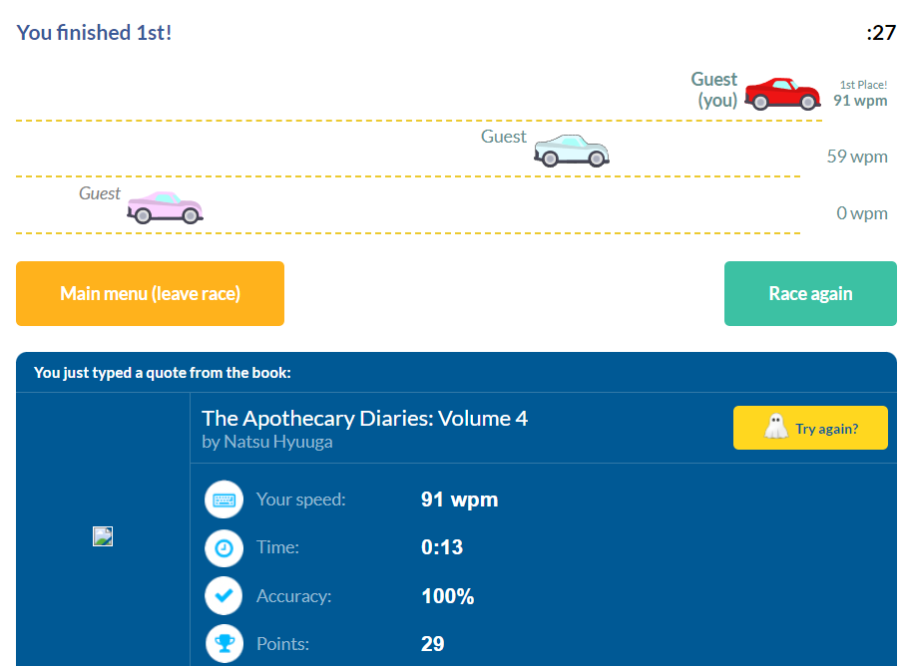Click the broken book cover image
Viewport: 907px width, 666px height.
point(103,536)
